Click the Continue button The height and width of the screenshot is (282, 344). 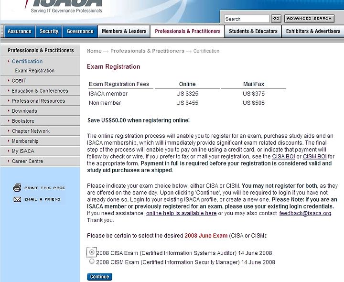click(99, 277)
